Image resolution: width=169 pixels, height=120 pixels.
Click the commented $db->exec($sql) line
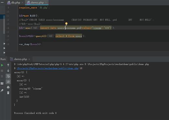click(x=30, y=24)
